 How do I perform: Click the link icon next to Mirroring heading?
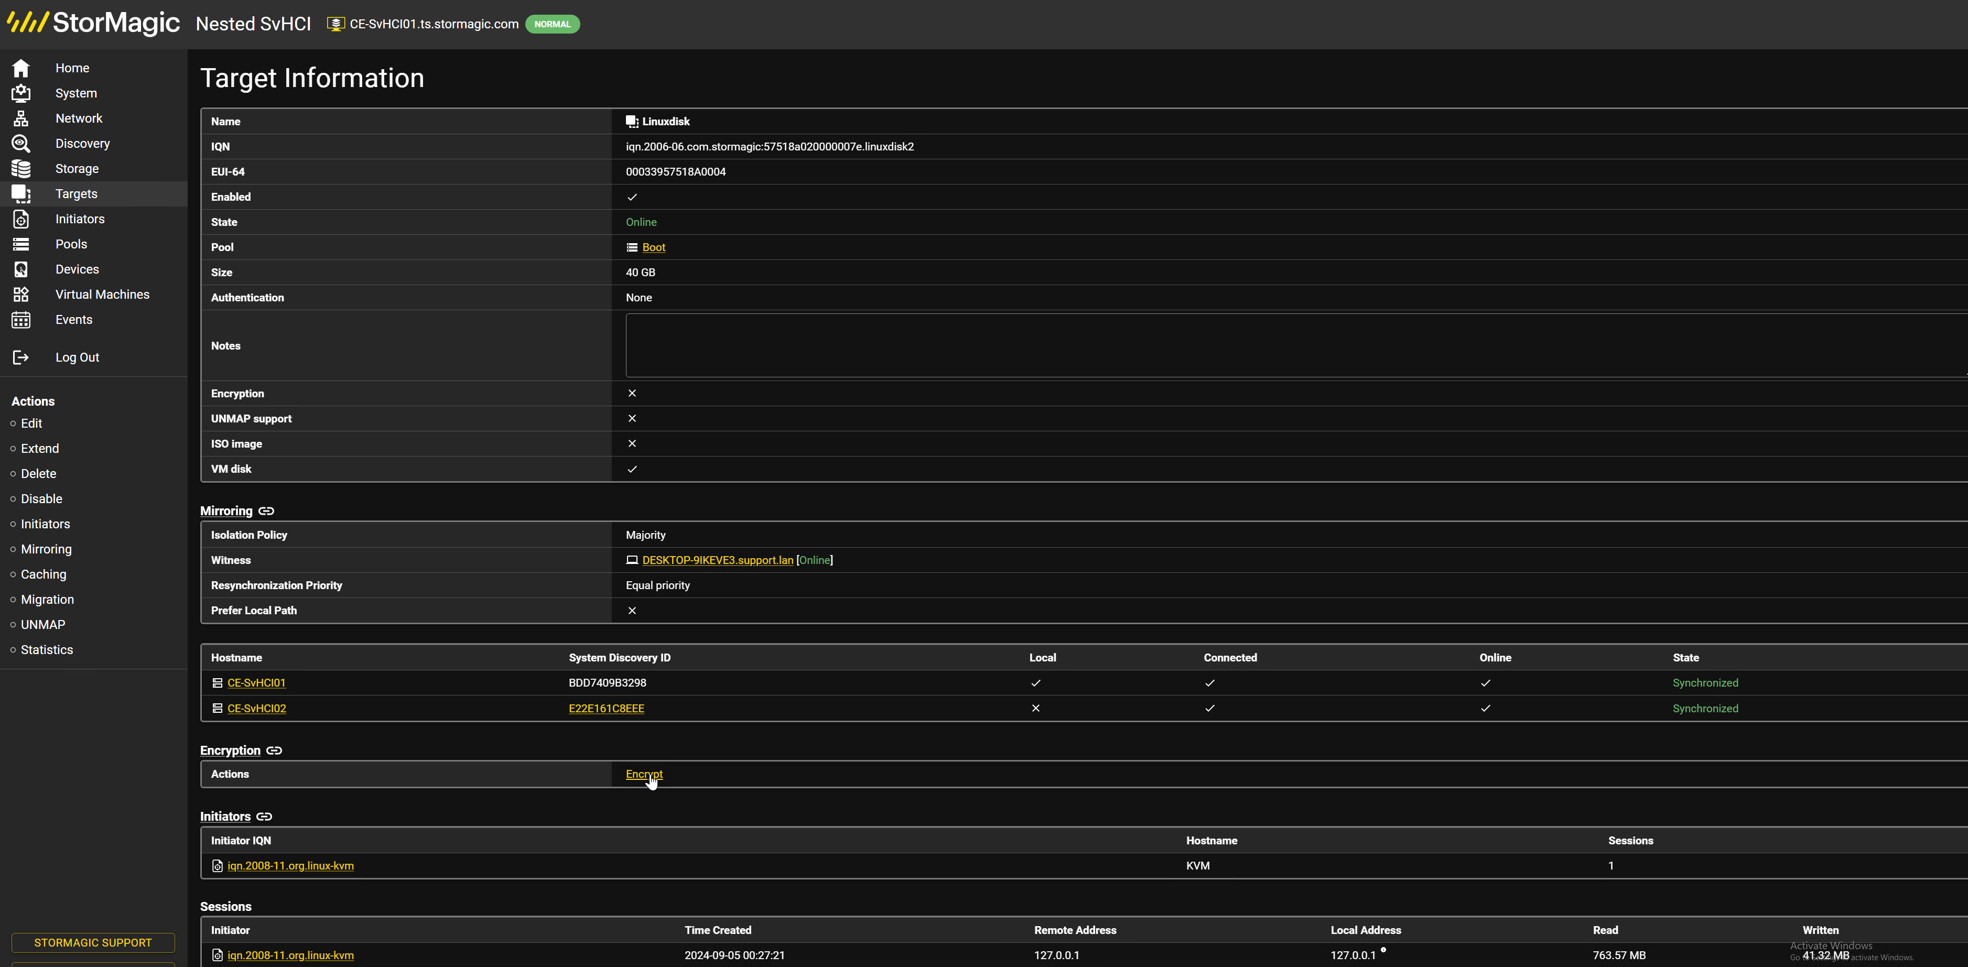point(266,511)
